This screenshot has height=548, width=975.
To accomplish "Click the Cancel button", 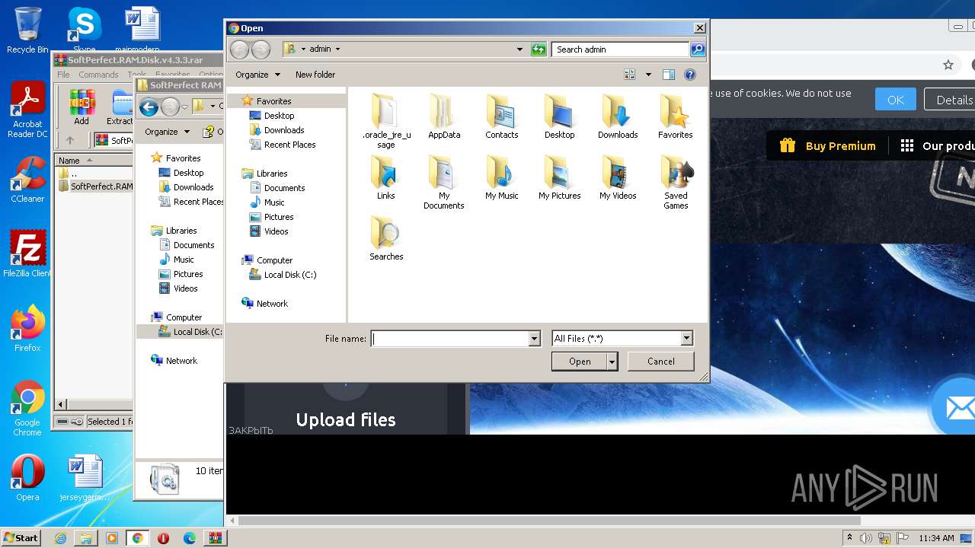I will pyautogui.click(x=660, y=362).
